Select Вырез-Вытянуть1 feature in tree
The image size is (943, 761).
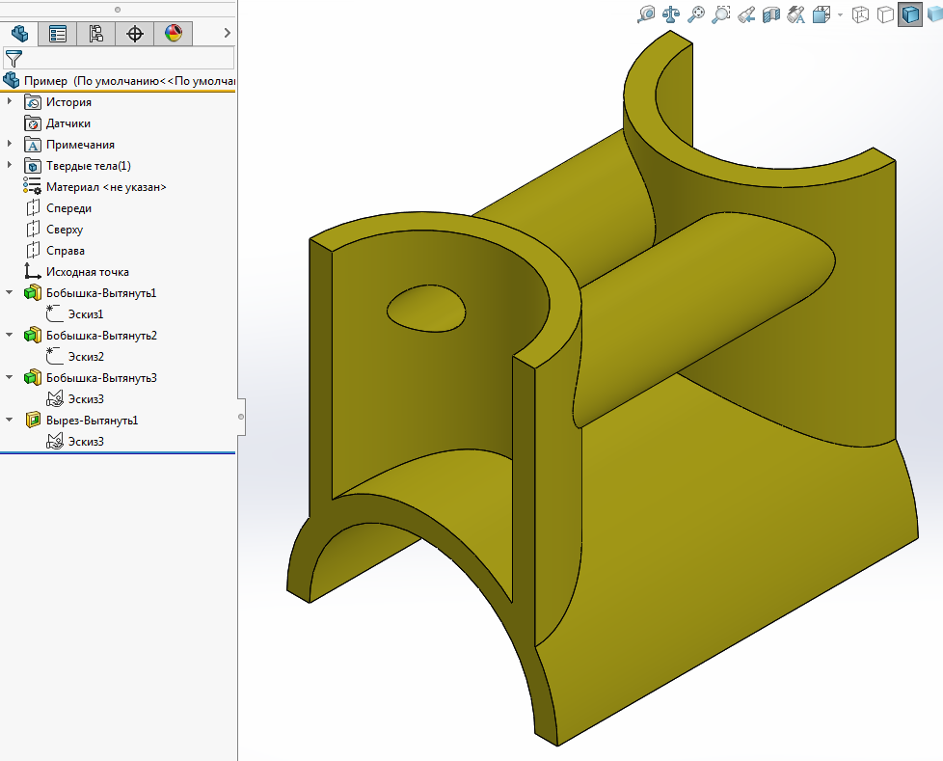92,421
